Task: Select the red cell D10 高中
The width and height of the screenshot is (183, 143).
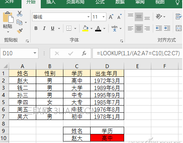Action: (x=107, y=138)
